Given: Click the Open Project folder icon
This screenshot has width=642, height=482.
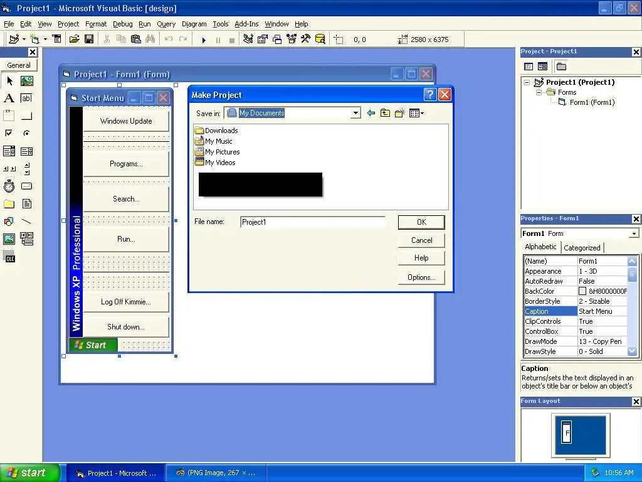Looking at the screenshot, I should (74, 40).
